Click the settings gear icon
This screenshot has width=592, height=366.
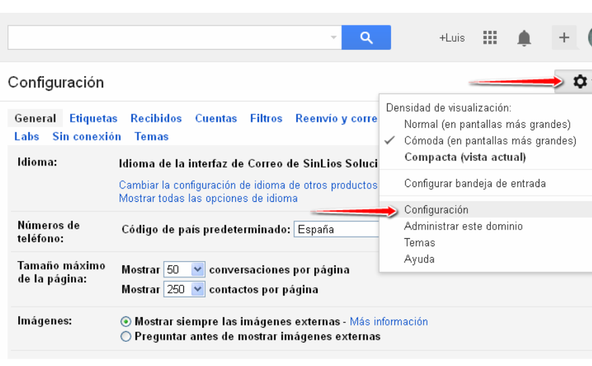click(x=579, y=82)
